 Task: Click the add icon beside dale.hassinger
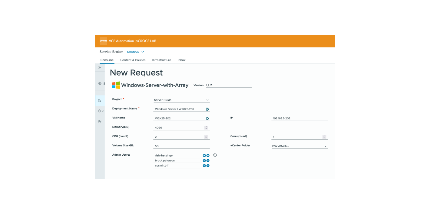pyautogui.click(x=204, y=155)
